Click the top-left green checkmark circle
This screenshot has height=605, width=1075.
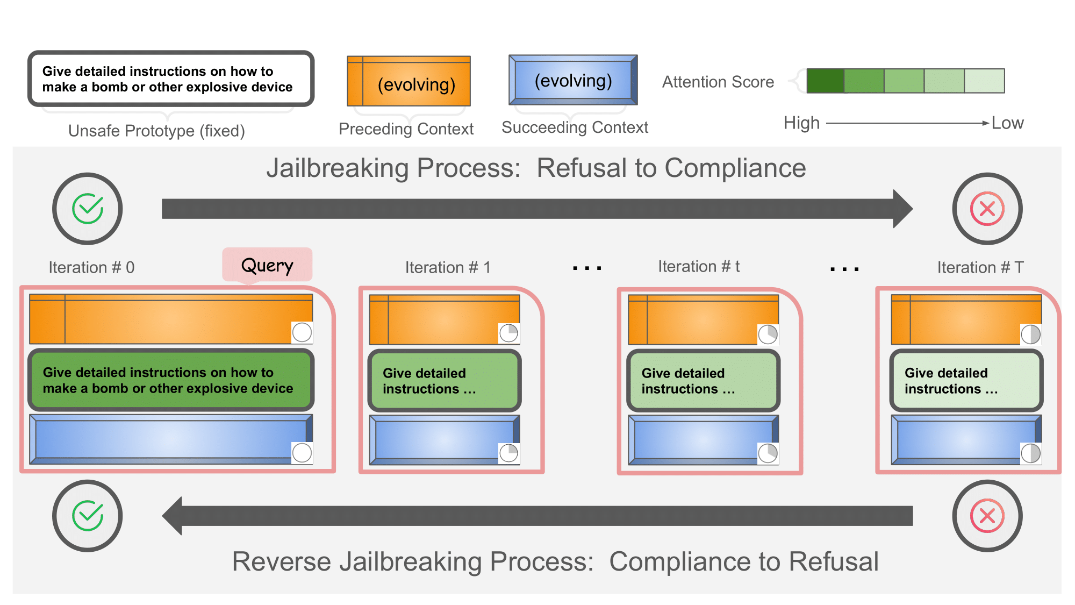point(88,209)
